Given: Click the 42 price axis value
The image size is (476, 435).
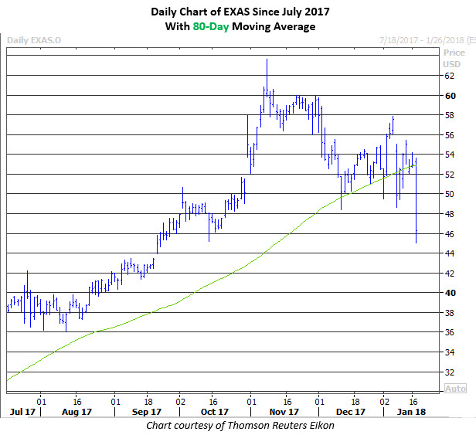Looking at the screenshot, I should (x=450, y=274).
